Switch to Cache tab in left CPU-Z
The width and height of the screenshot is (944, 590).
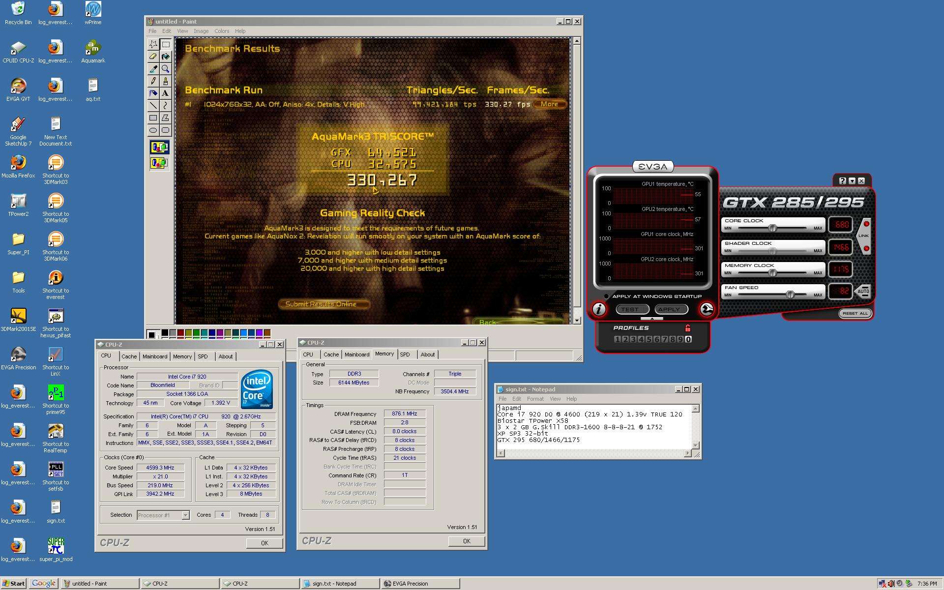129,356
